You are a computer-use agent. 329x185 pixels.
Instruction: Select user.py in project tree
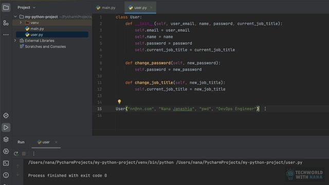coord(52,34)
